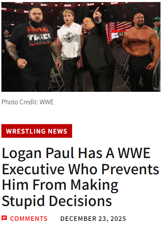Viewport: 163px width, 225px height.
Task: Click the words "Stupid Decisions" in headline
Action: (57, 201)
